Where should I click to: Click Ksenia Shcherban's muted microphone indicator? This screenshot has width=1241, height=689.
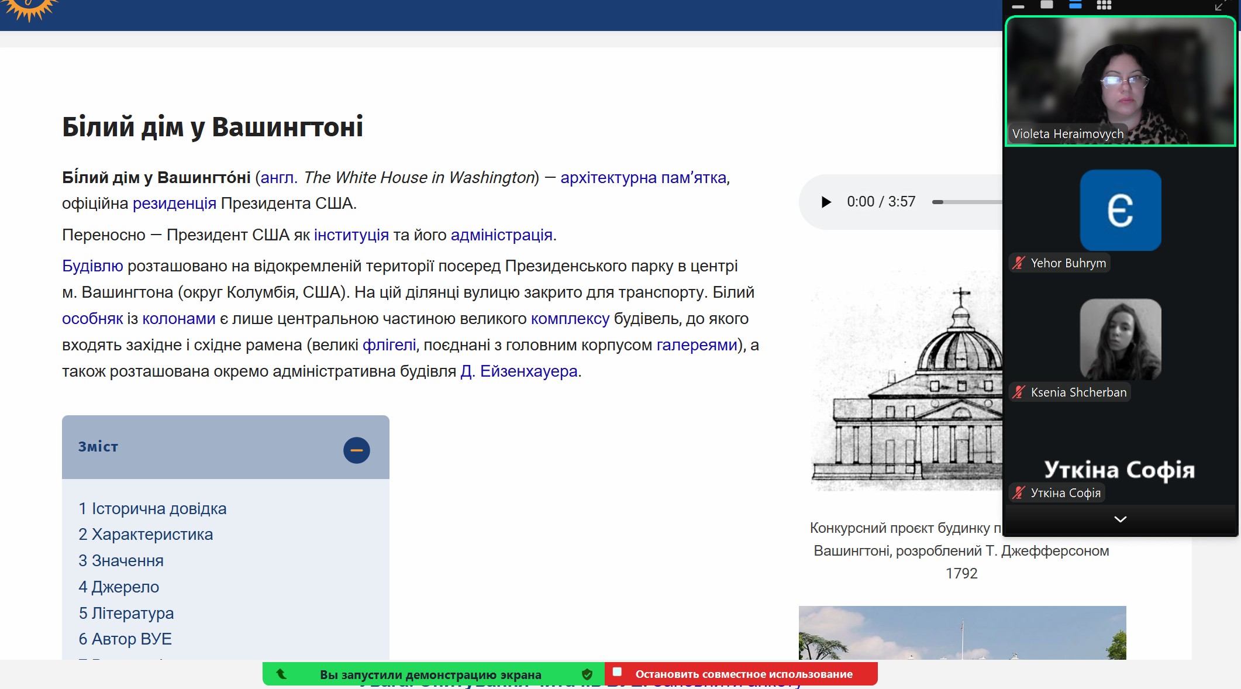(x=1019, y=392)
